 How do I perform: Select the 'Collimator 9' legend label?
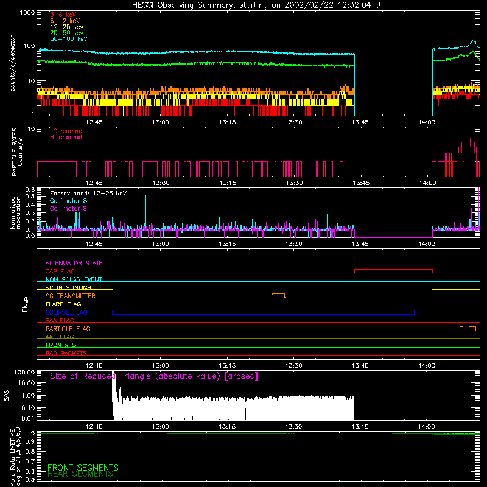68,208
